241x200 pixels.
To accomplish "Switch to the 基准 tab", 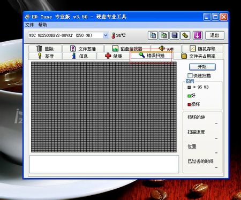I will 46,56.
